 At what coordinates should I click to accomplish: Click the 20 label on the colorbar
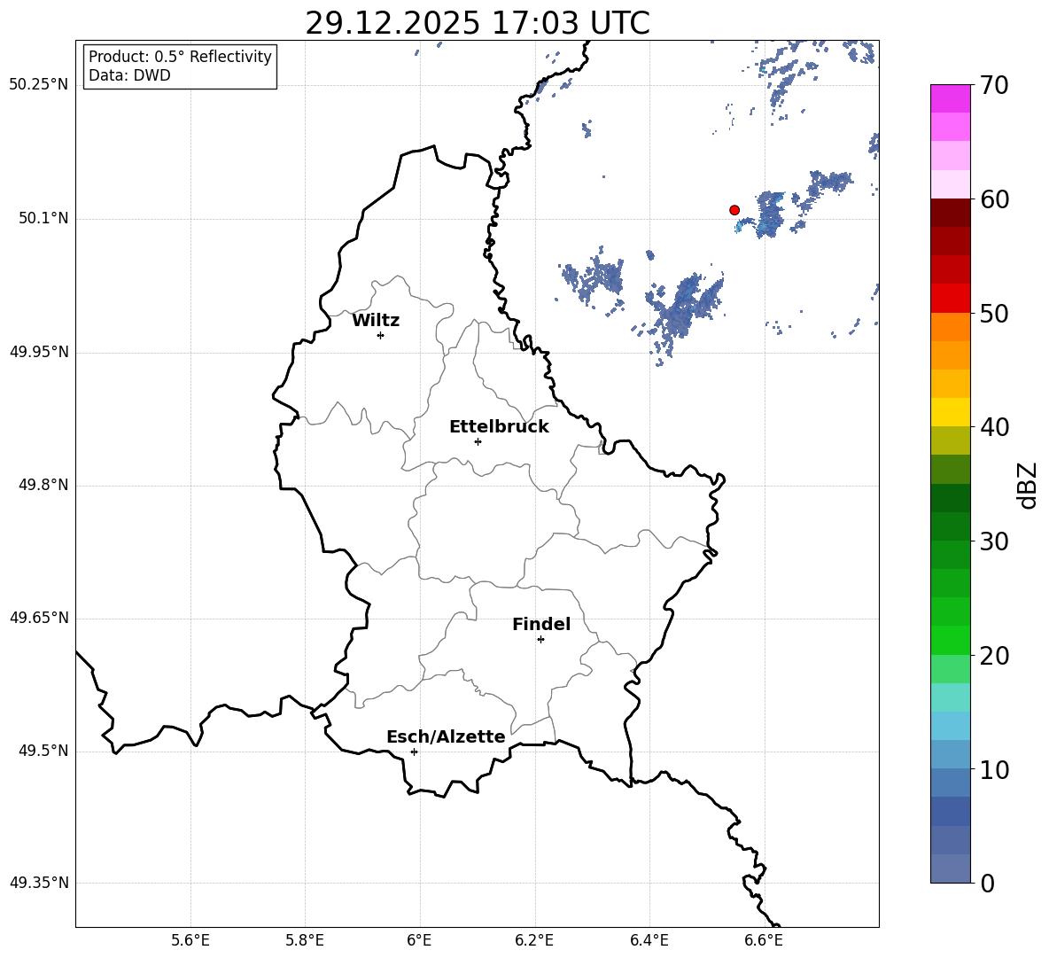[x=994, y=656]
